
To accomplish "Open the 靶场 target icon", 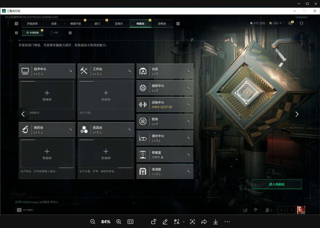I will click(x=143, y=121).
